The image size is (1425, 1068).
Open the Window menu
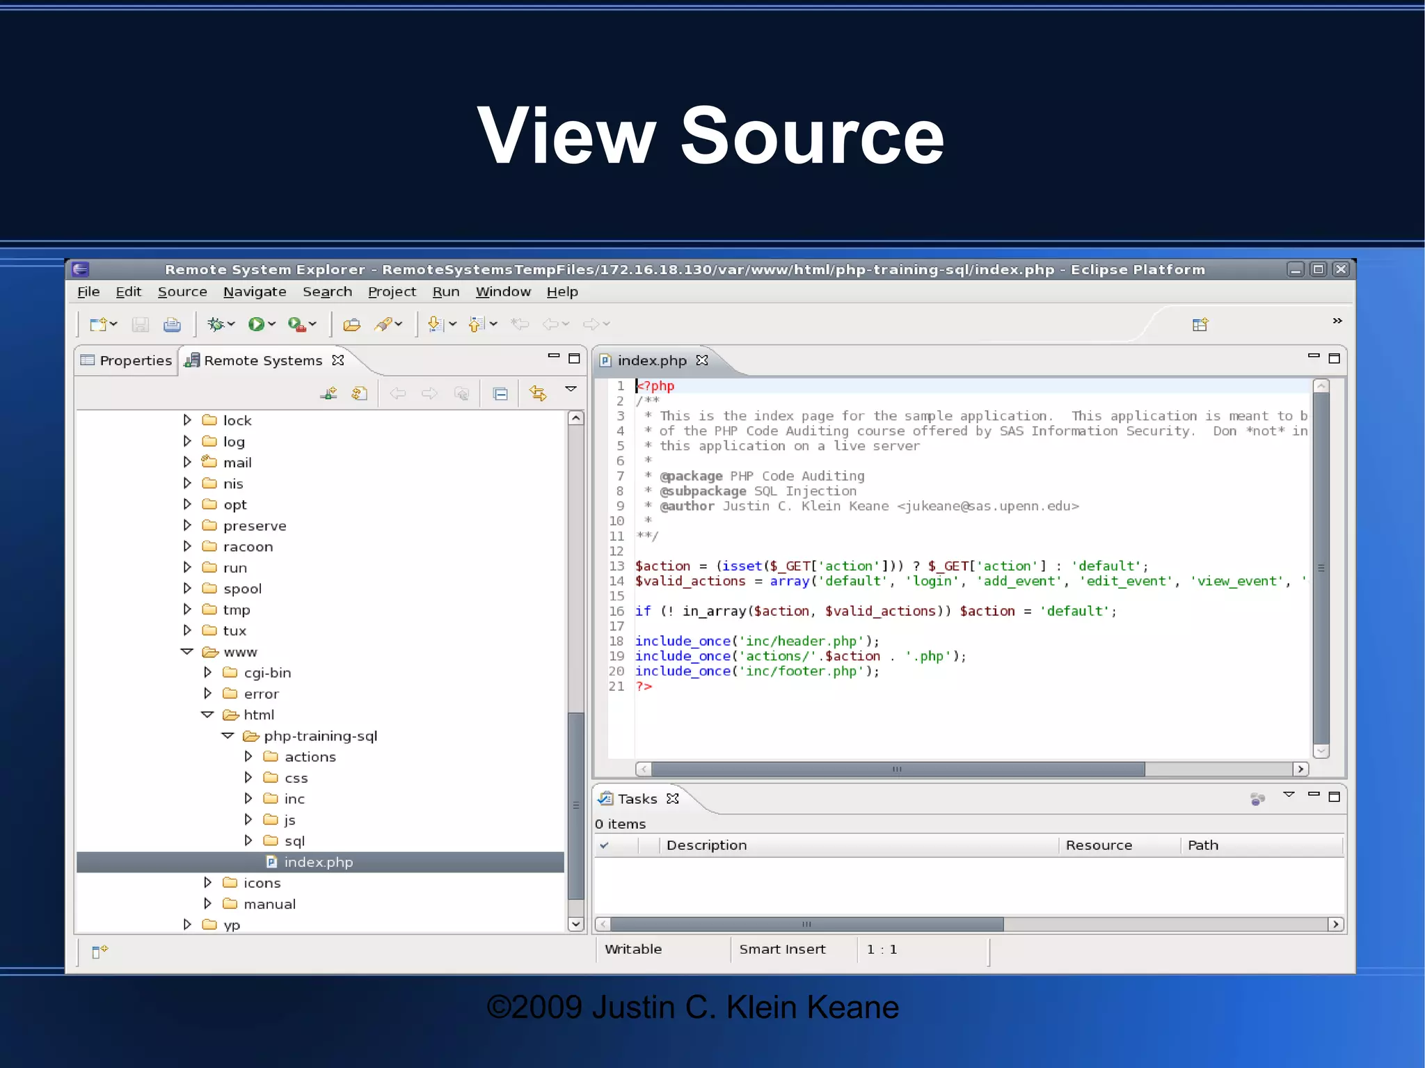click(x=503, y=292)
